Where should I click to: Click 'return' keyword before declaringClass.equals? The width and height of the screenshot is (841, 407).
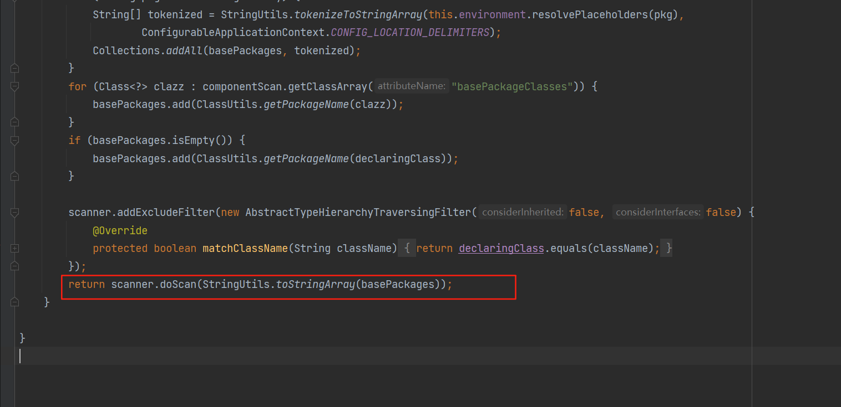(434, 249)
